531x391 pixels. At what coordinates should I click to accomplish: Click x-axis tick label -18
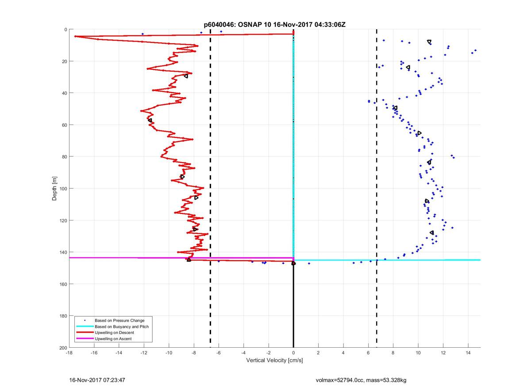(69, 353)
